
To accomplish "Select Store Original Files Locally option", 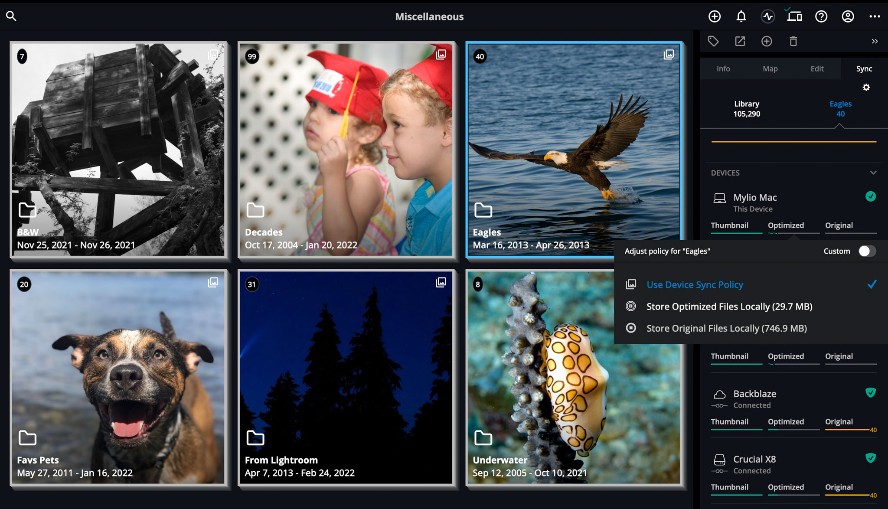I will [751, 328].
